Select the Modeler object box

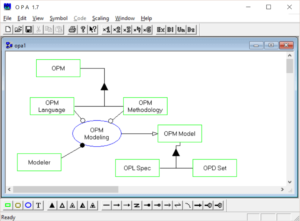(39, 162)
